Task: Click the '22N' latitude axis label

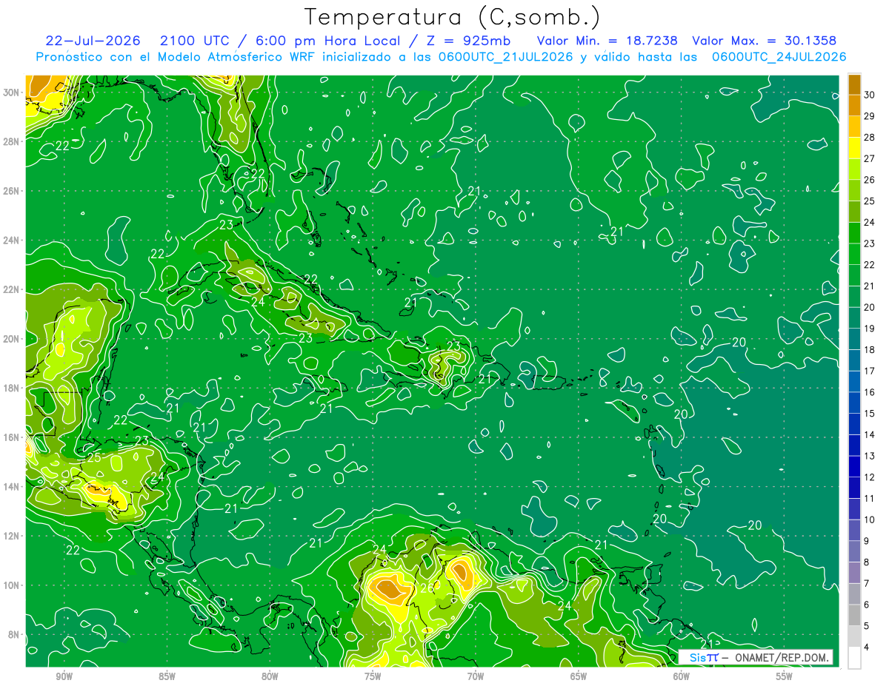Action: point(13,289)
